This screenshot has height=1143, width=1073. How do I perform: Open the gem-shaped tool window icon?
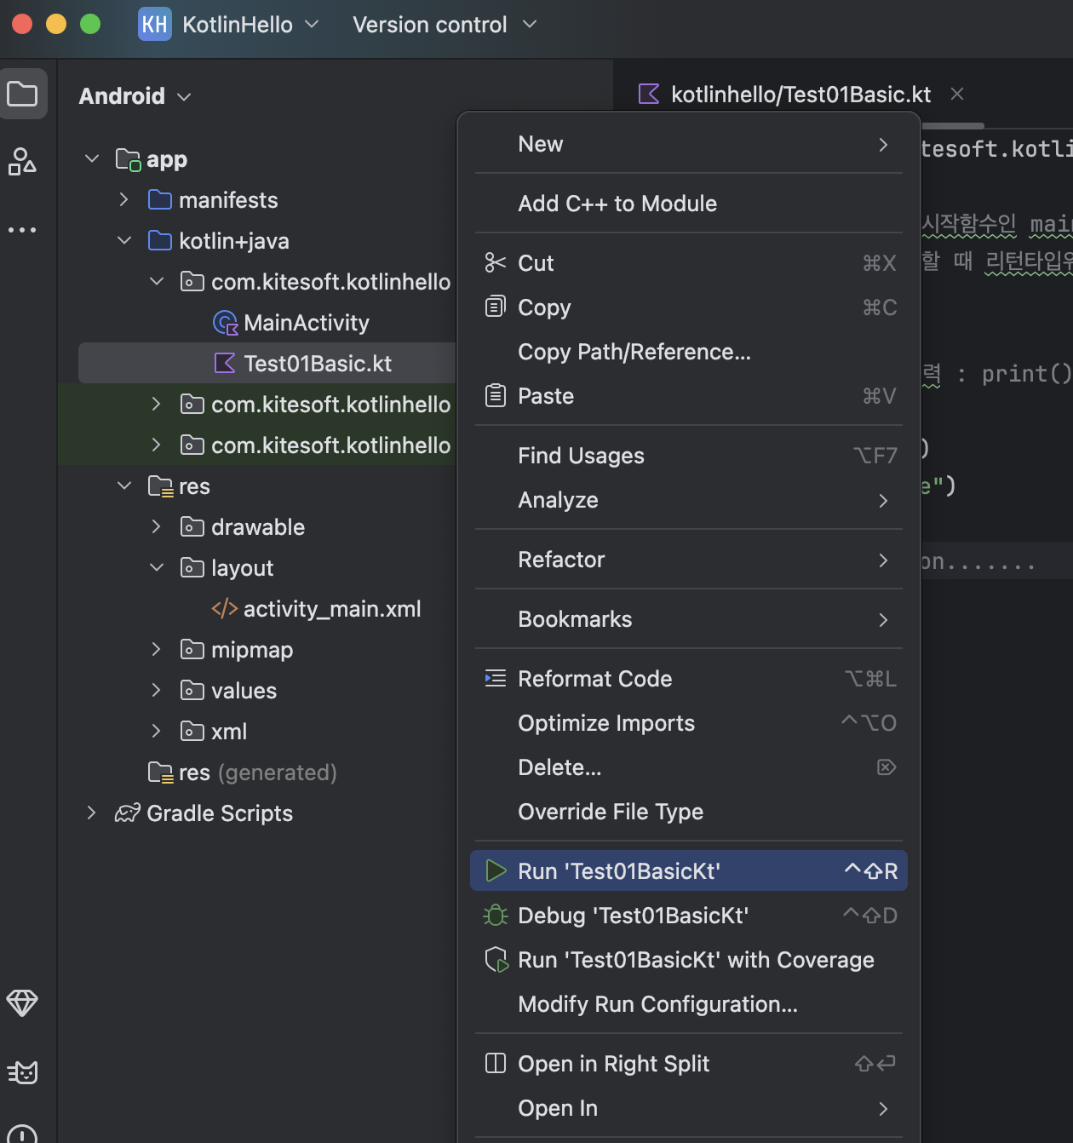(23, 1002)
